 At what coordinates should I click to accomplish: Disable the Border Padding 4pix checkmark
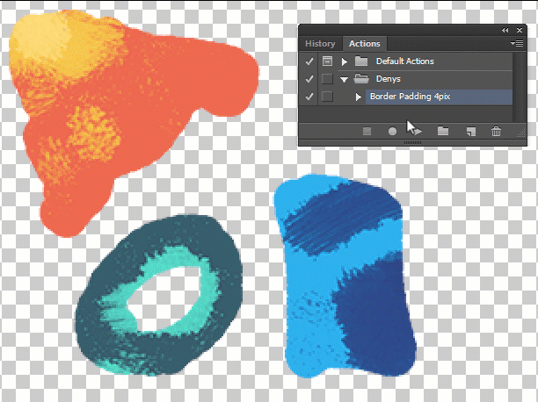coord(309,97)
